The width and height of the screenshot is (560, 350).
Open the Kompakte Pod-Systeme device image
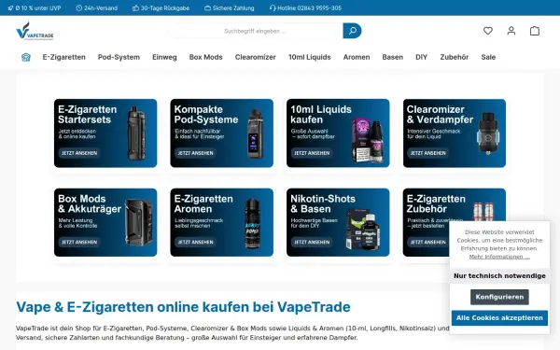point(255,133)
